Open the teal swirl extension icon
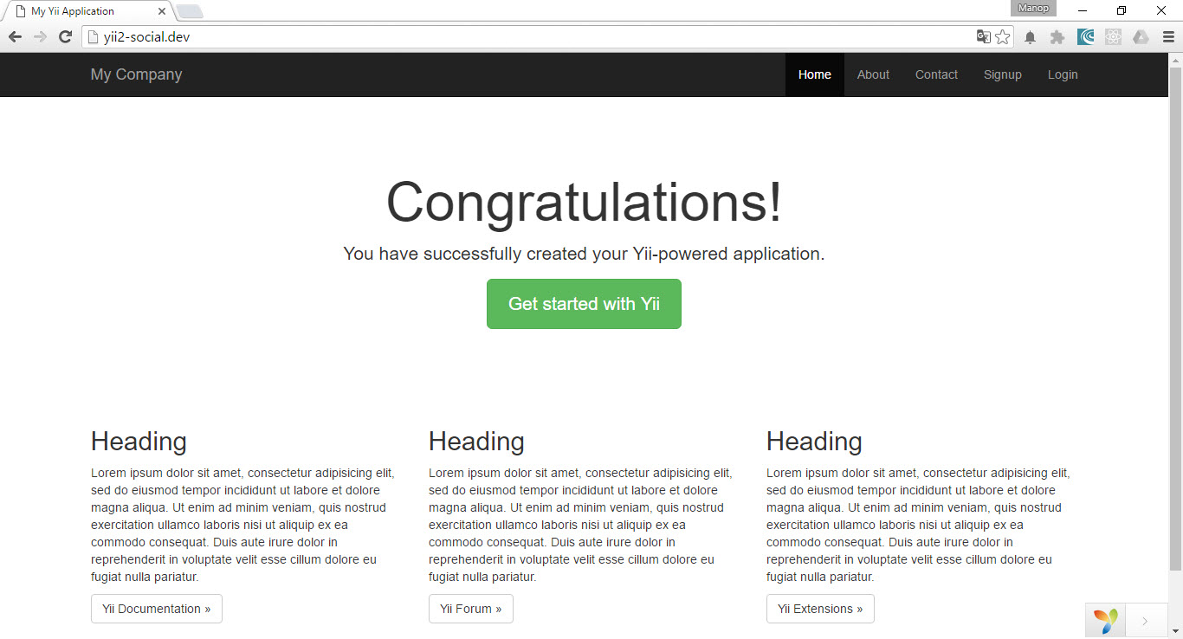 pyautogui.click(x=1086, y=37)
